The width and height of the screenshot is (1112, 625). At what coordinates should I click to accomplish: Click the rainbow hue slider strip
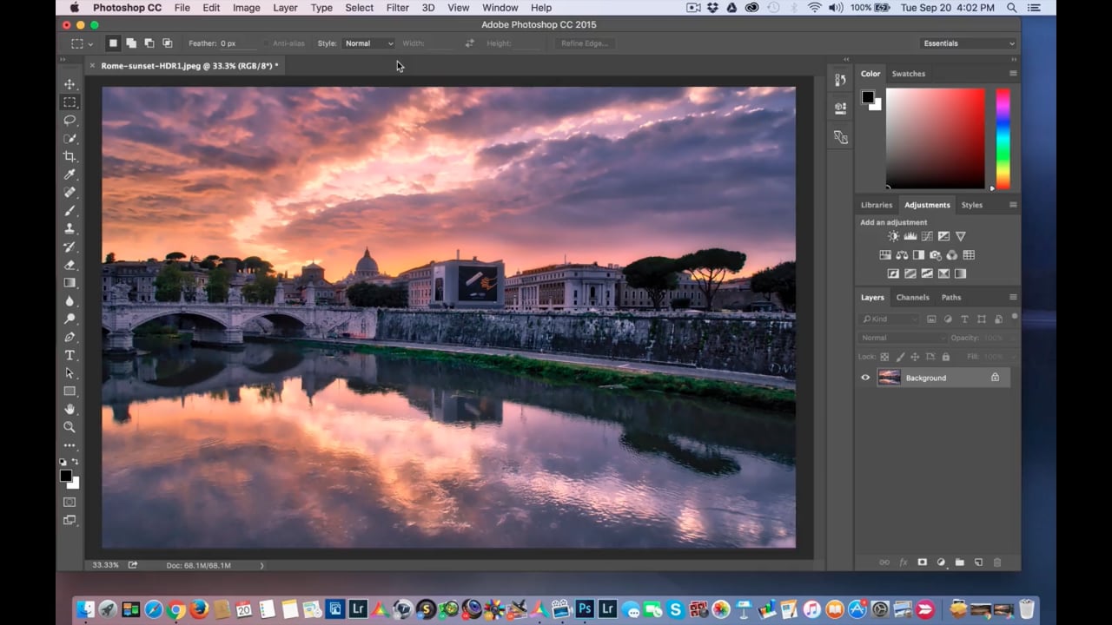[x=1003, y=139]
